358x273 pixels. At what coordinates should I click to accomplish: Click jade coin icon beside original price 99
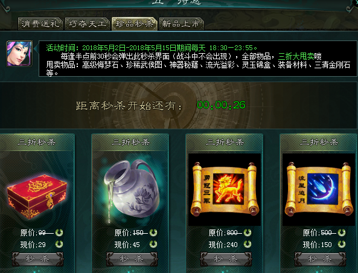pos(59,233)
